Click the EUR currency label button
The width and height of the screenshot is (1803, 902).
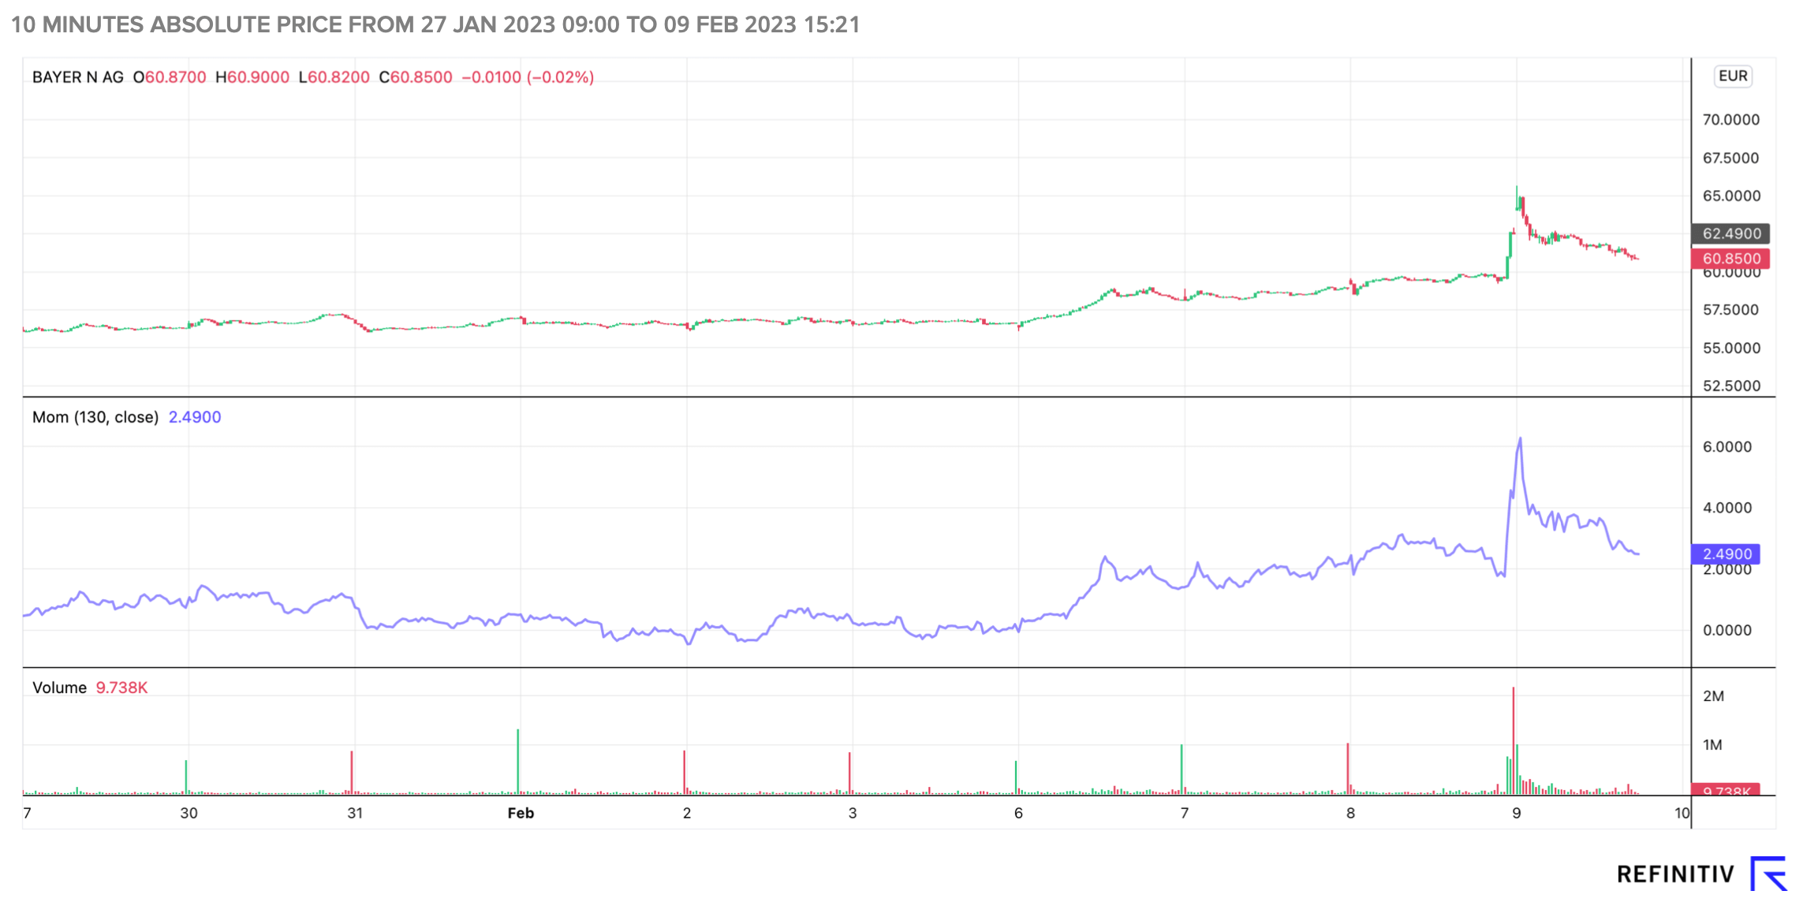[x=1732, y=76]
